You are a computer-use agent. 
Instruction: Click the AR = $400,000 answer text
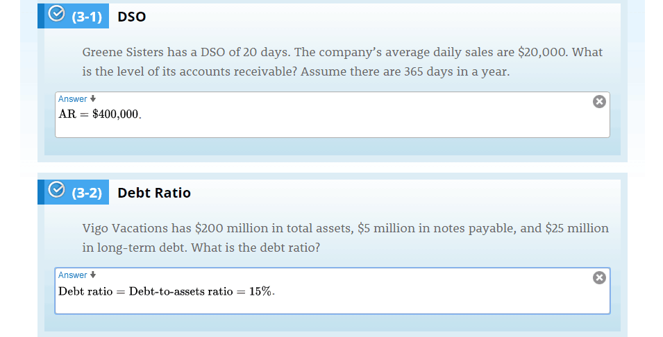point(100,114)
